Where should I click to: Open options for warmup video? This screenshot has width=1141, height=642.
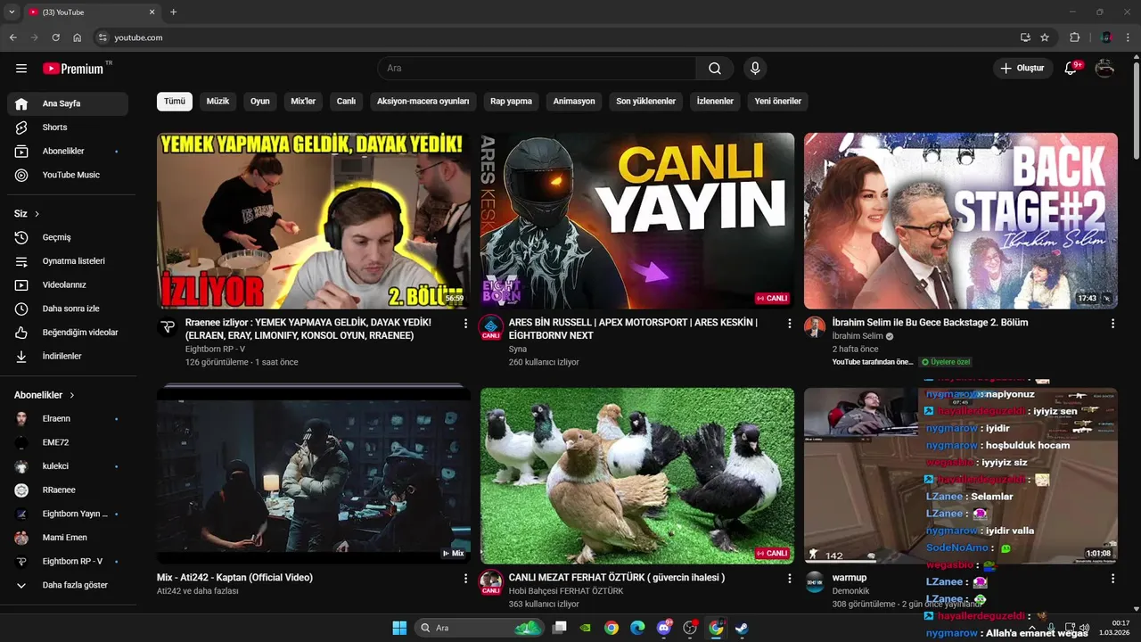point(1112,579)
